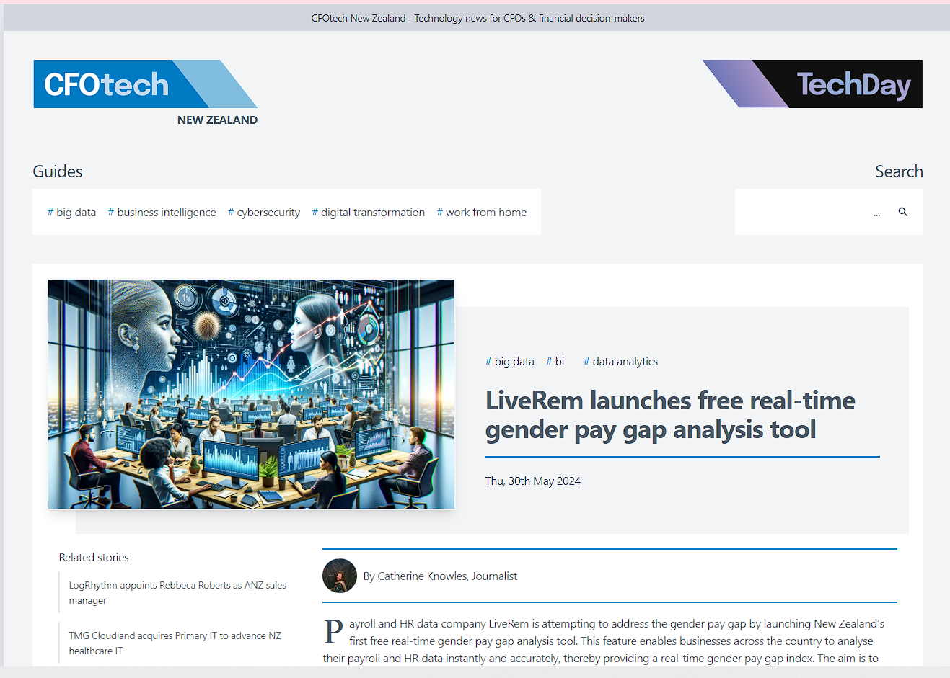Screen dimensions: 950x678
Task: Open the LiveRem gender pay gap article headline
Action: pos(669,414)
